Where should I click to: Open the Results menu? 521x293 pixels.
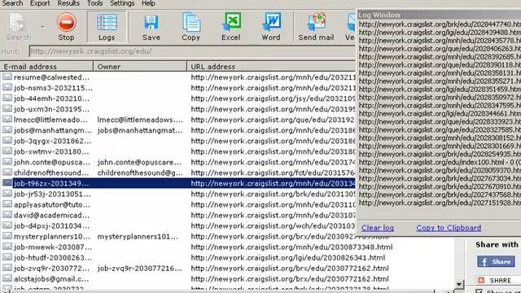click(68, 3)
